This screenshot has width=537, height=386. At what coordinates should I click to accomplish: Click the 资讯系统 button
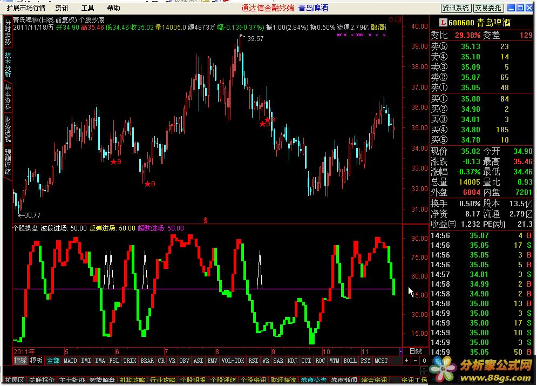(456, 8)
